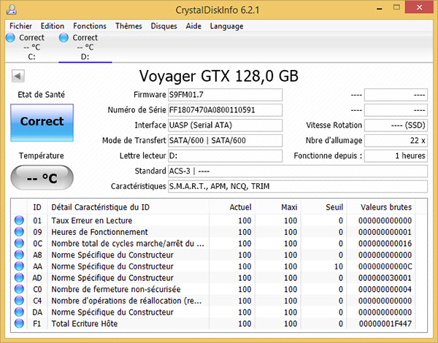Viewport: 438px width, 343px height.
Task: Click status orb for ID 0C row
Action: (x=19, y=243)
